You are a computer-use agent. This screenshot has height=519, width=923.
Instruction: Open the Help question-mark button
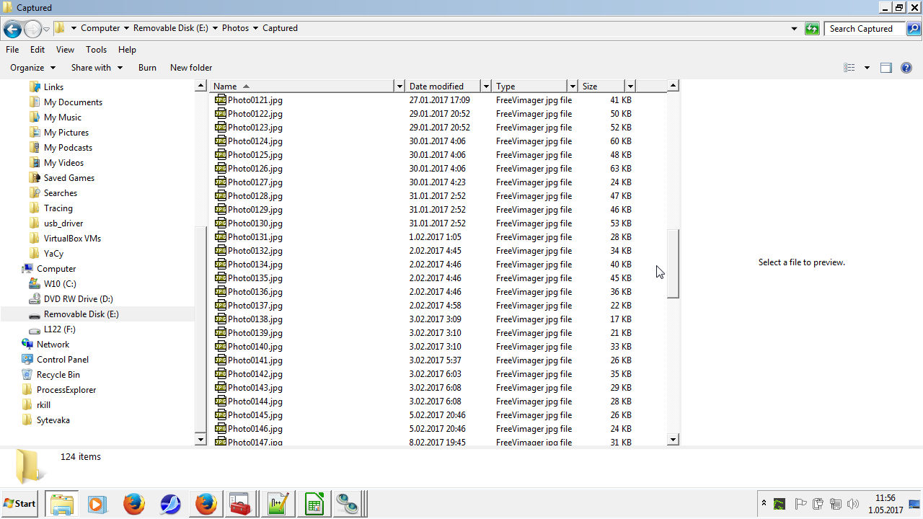906,68
